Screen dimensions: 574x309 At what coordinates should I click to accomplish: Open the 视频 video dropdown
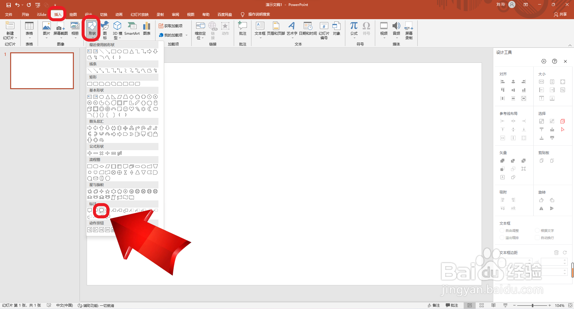point(384,30)
